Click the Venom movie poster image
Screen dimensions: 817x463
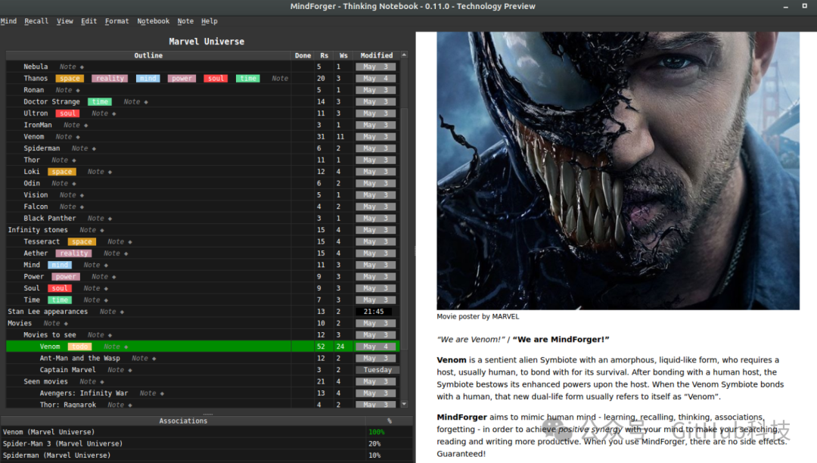(x=618, y=171)
